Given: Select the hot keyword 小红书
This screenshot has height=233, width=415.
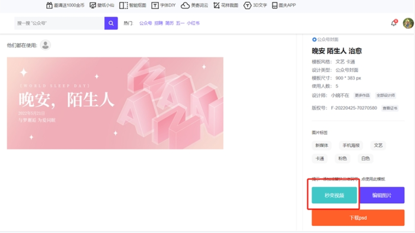Looking at the screenshot, I should tap(193, 23).
